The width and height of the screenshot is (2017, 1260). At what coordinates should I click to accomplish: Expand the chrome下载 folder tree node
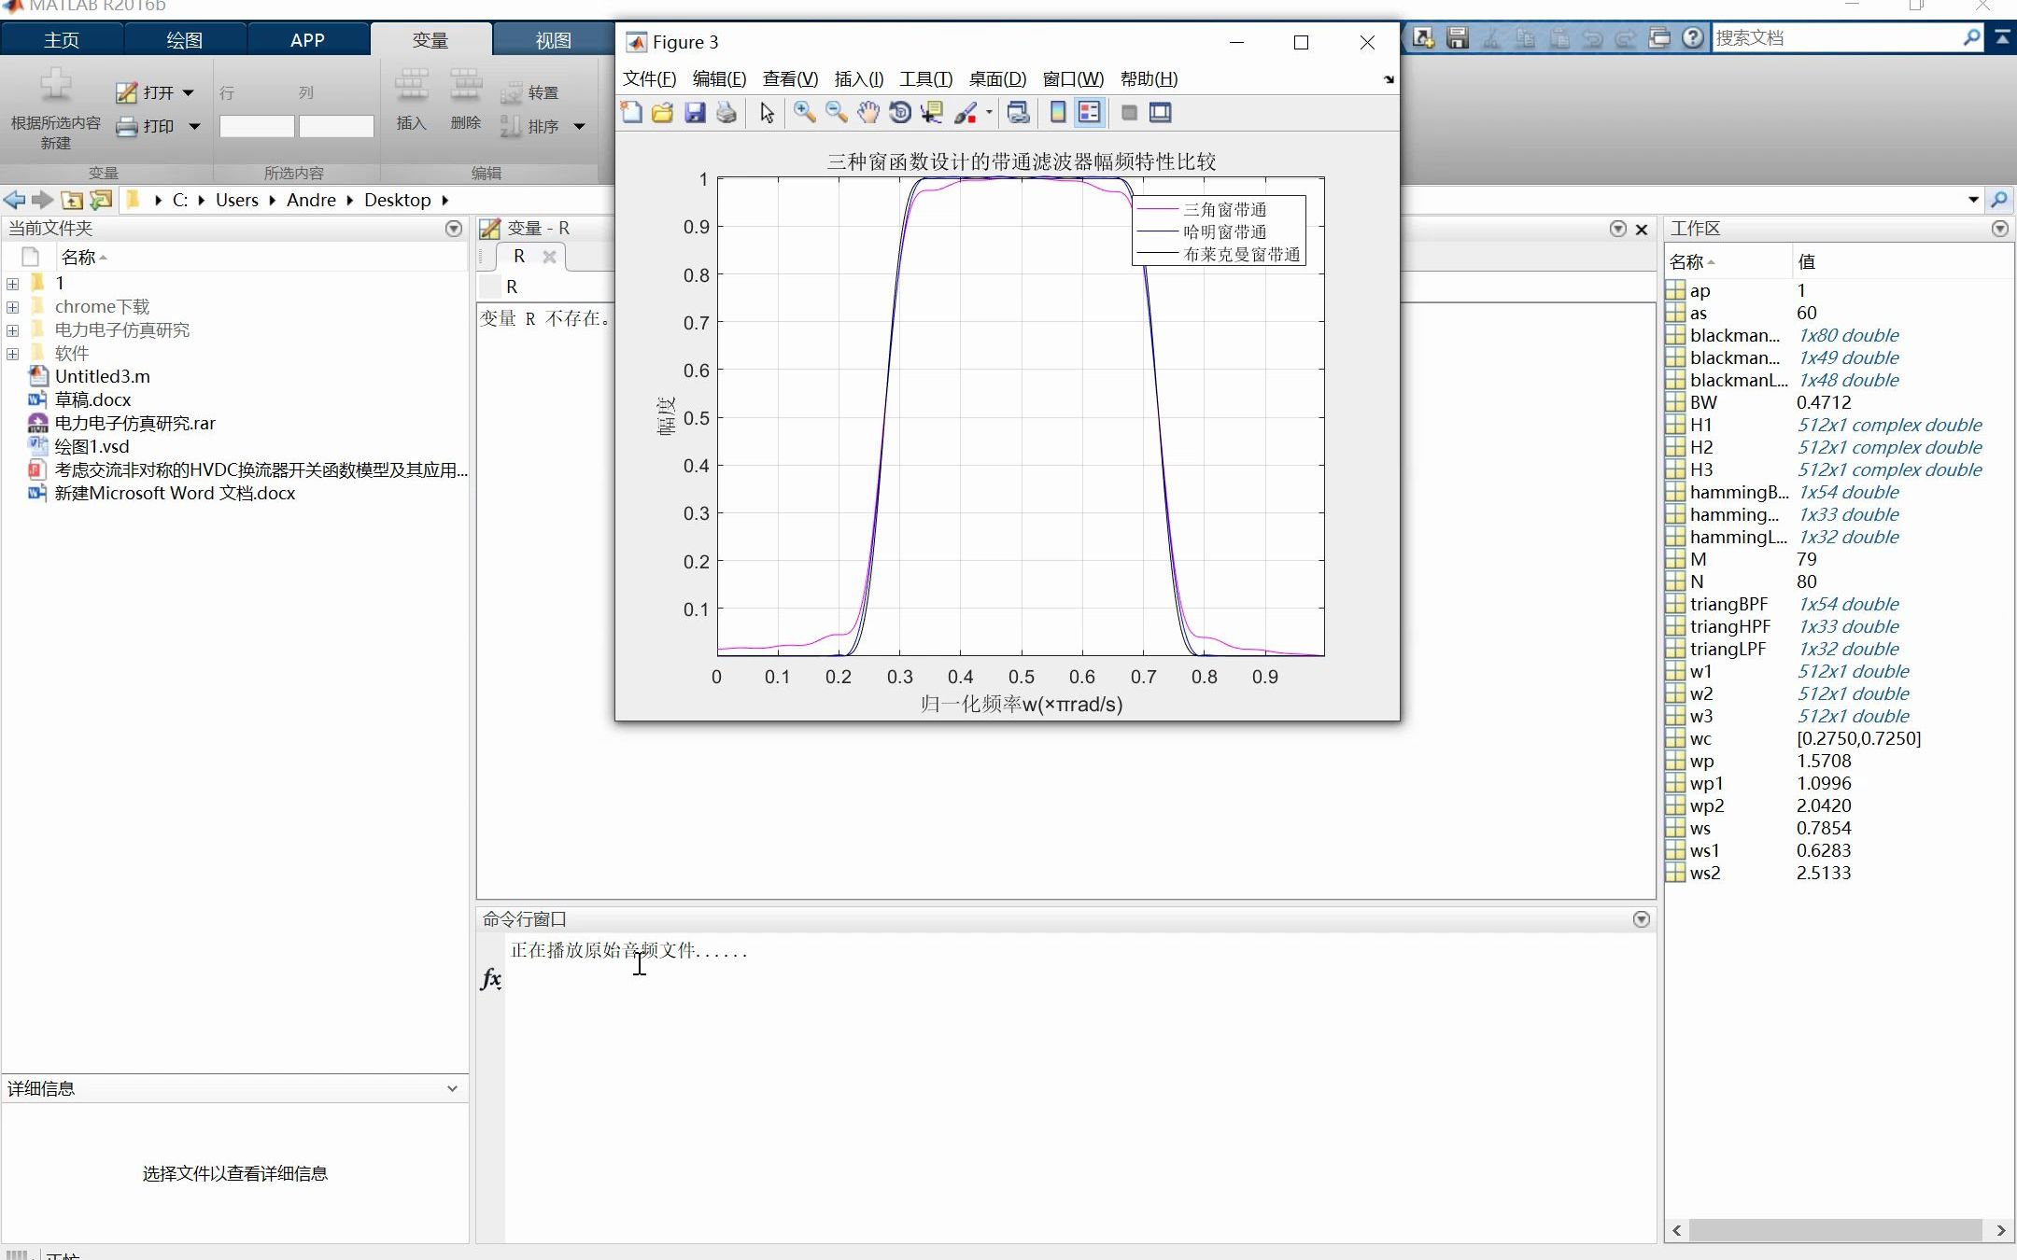pos(12,307)
